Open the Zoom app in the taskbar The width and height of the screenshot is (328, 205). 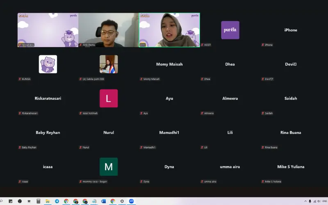pyautogui.click(x=132, y=201)
